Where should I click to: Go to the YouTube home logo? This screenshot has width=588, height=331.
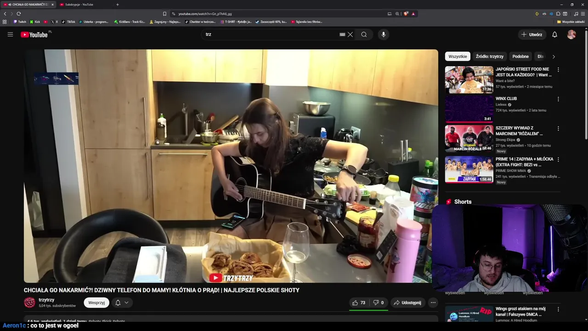pos(34,34)
